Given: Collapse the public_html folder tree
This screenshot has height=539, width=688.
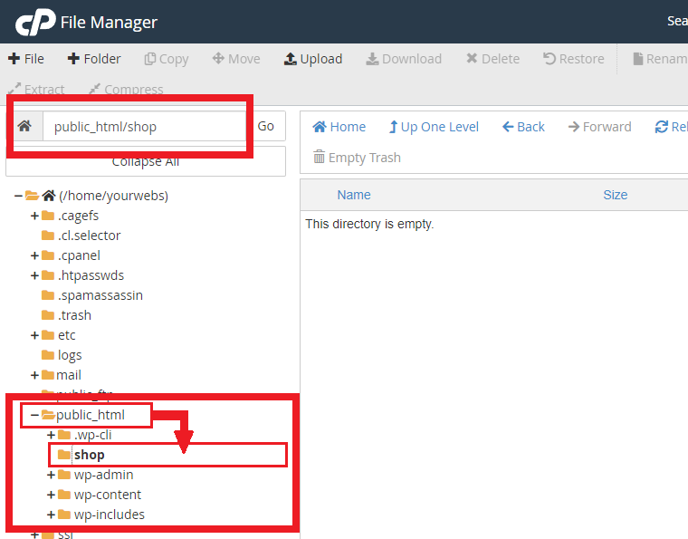Looking at the screenshot, I should coord(34,415).
